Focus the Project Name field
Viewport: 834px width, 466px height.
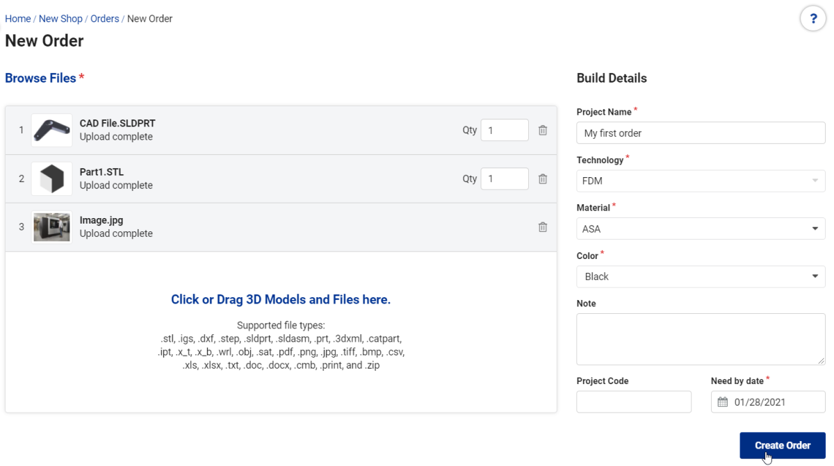click(701, 133)
